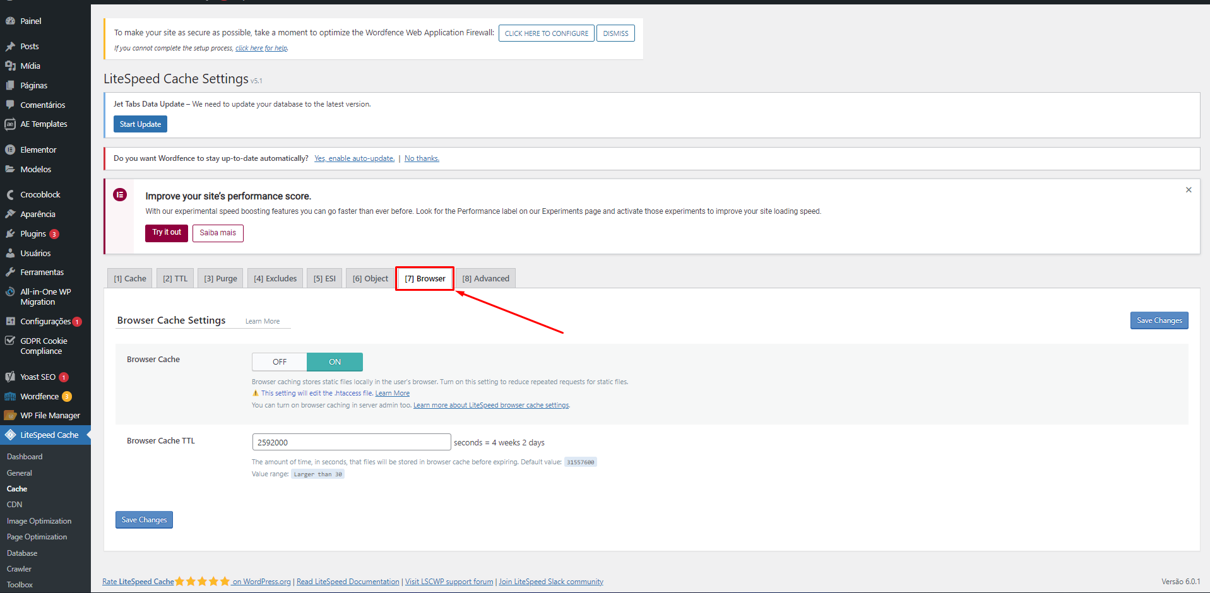Click the default value 31557600 code
Viewport: 1210px width, 593px height.
580,462
